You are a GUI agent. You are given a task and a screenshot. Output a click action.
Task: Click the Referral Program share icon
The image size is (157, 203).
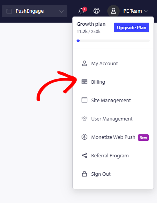coord(84,155)
